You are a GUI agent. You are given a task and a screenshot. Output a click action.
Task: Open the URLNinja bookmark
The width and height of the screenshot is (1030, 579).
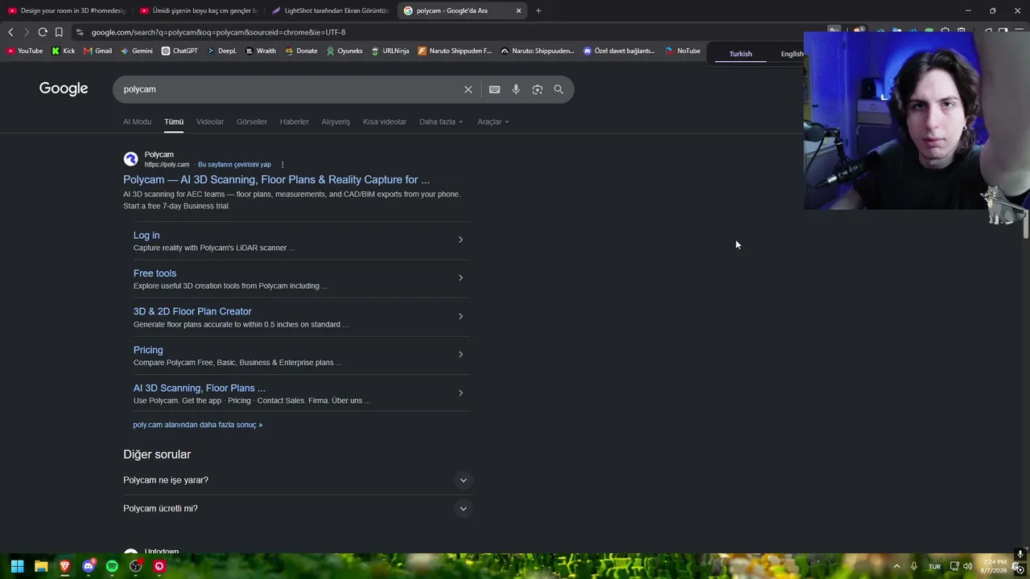coord(390,51)
